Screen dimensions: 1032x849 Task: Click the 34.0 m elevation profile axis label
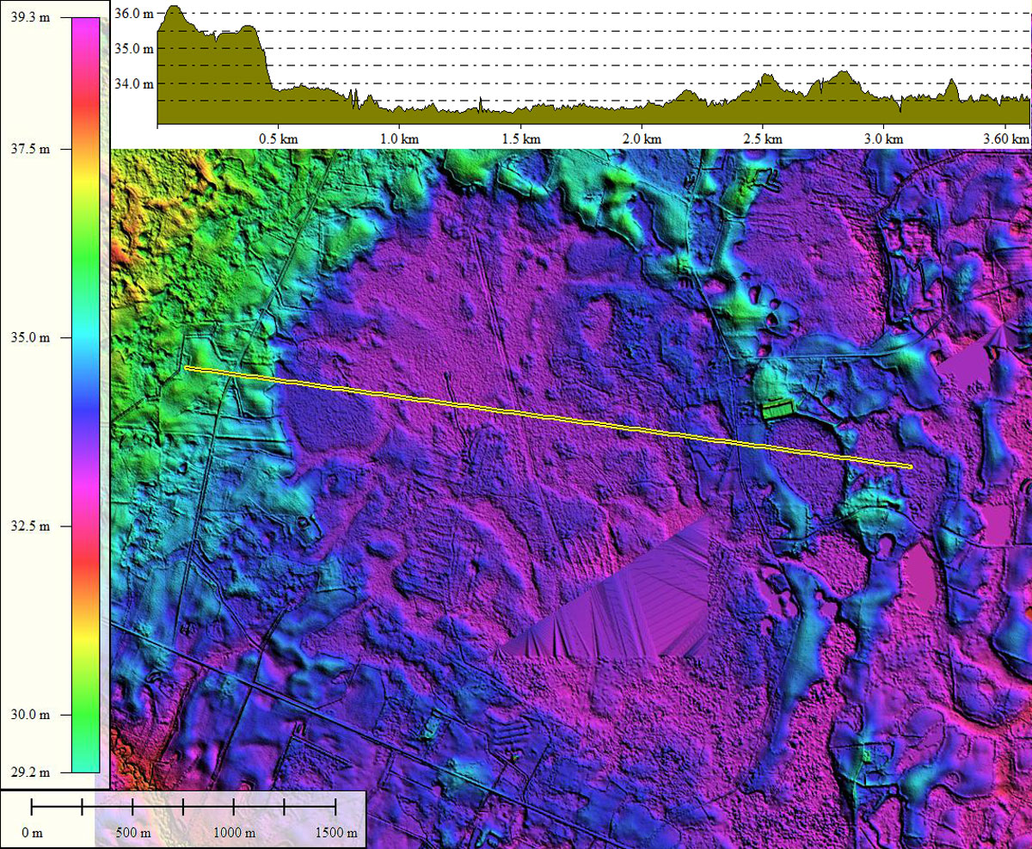(x=135, y=83)
